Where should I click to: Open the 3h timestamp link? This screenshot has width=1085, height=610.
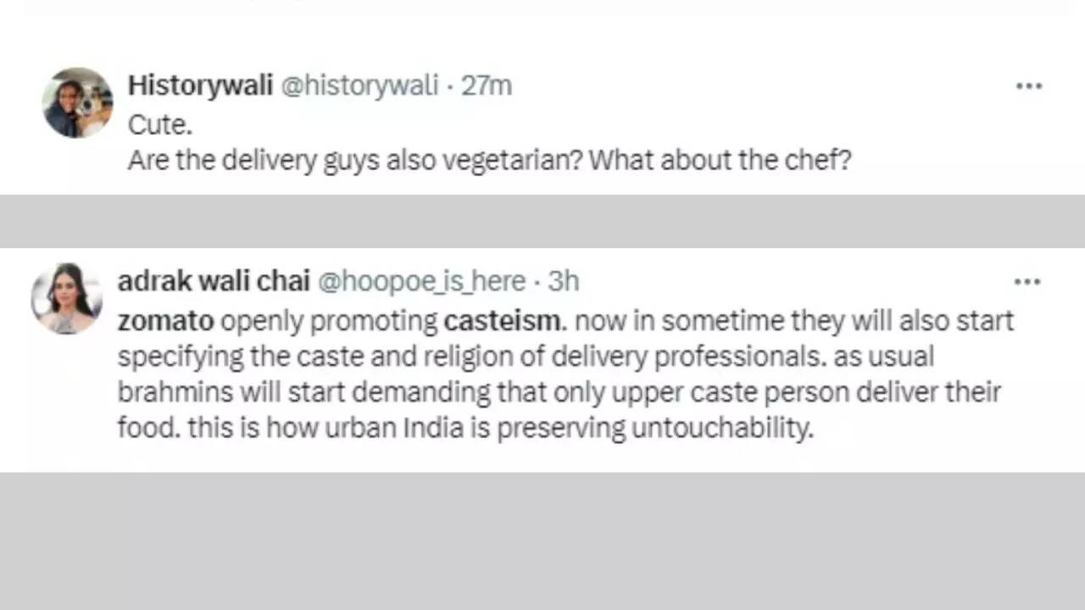click(x=563, y=281)
